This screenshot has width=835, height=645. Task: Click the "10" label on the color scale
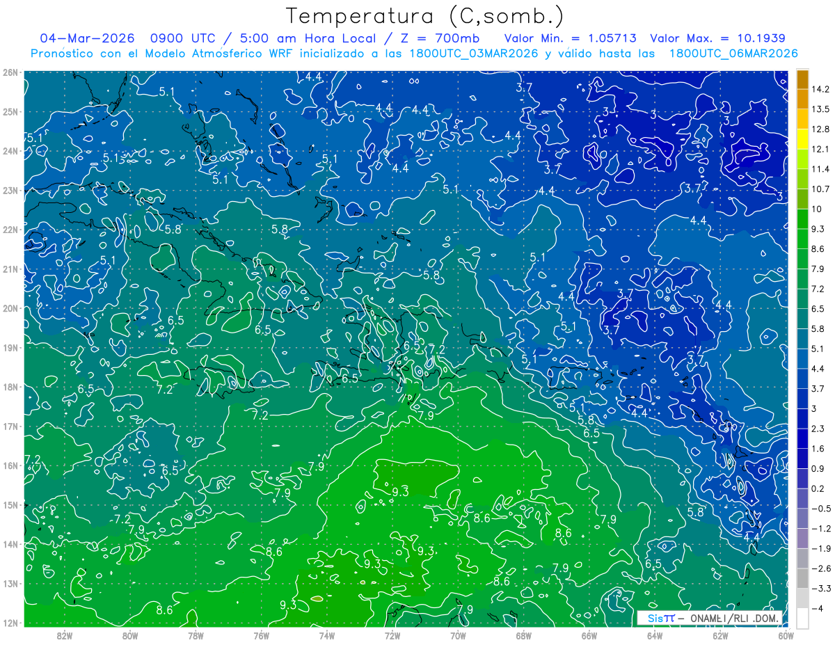pyautogui.click(x=816, y=209)
